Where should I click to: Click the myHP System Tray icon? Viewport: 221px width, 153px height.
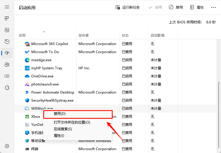pos(27,68)
